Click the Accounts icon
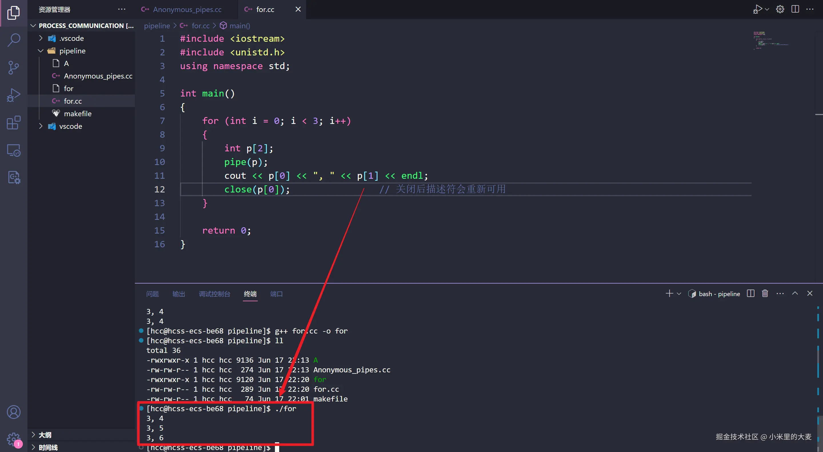823x452 pixels. tap(13, 412)
